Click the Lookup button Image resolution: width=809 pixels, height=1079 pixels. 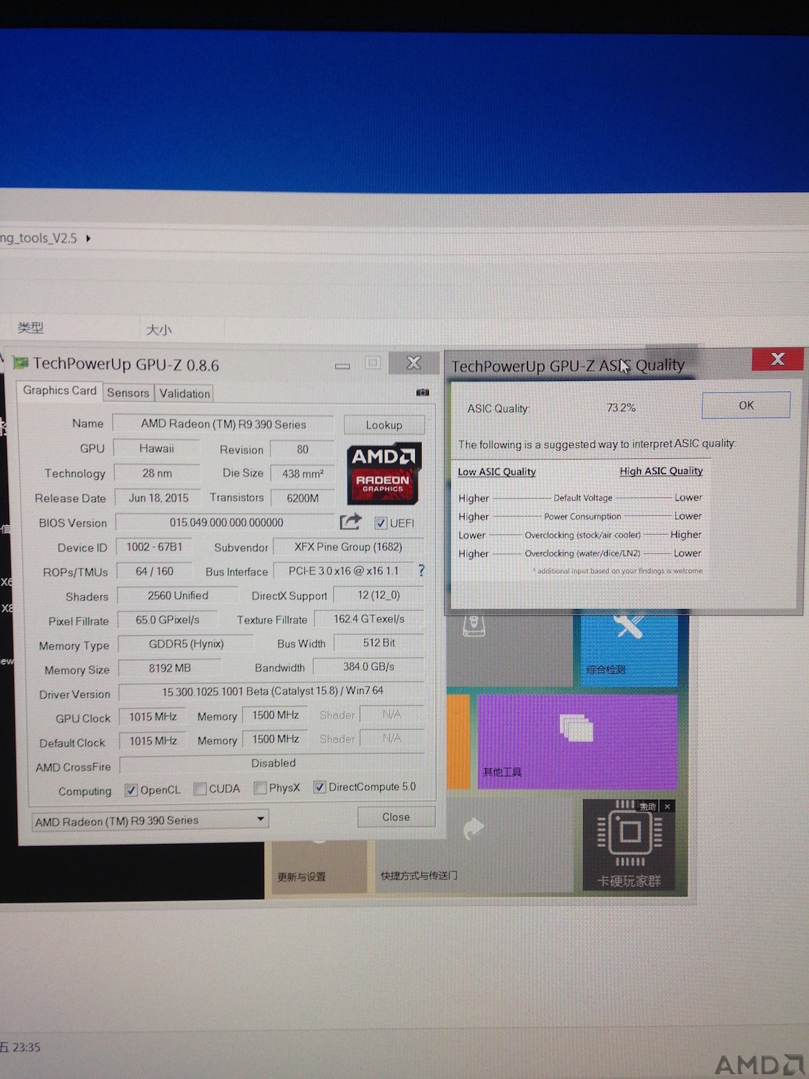point(384,425)
